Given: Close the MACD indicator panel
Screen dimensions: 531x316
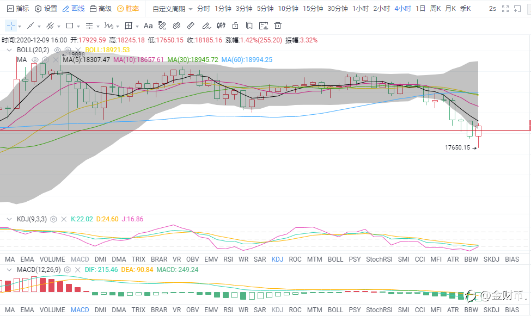Looking at the screenshot, I should (77, 270).
